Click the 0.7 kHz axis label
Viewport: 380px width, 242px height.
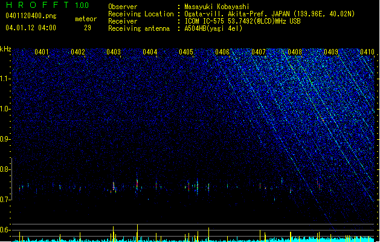(x=5, y=200)
